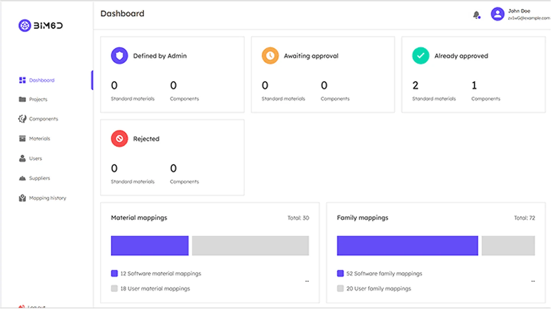
Task: Open notifications via the bell icon
Action: pos(476,15)
